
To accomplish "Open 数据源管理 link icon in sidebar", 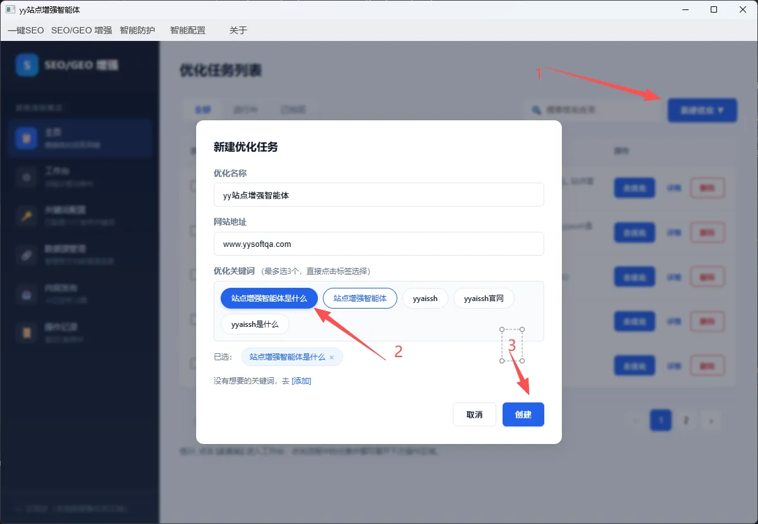I will (27, 254).
